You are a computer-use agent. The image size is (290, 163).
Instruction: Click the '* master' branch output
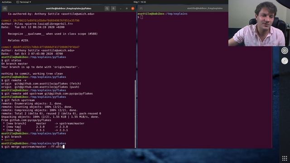point(9,140)
